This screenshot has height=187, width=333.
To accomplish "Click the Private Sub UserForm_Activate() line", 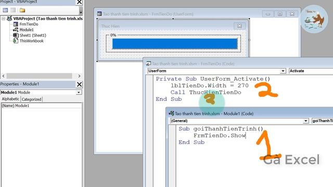I will click(213, 79).
